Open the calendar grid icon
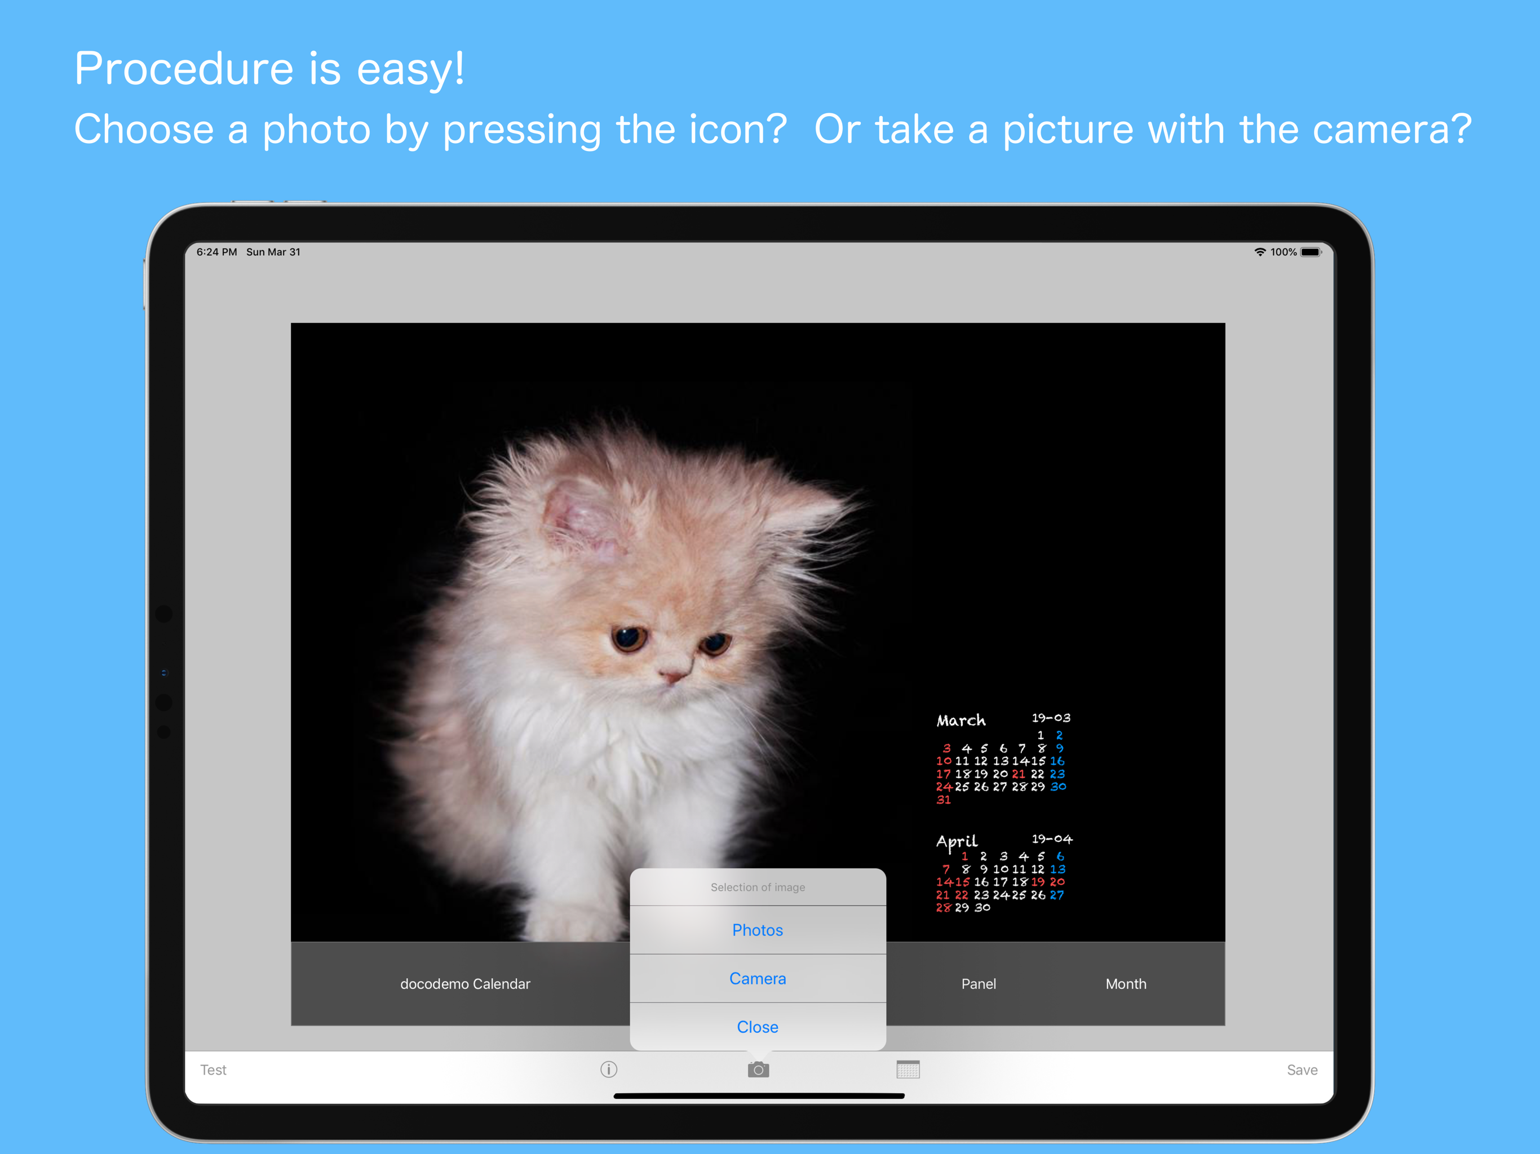This screenshot has height=1154, width=1540. point(908,1069)
